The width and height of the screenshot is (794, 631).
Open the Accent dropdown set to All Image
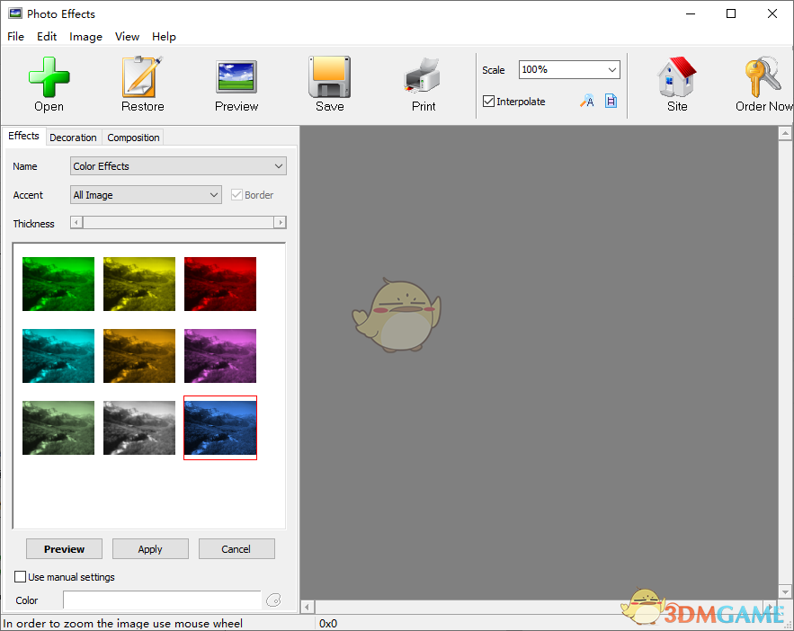[213, 194]
